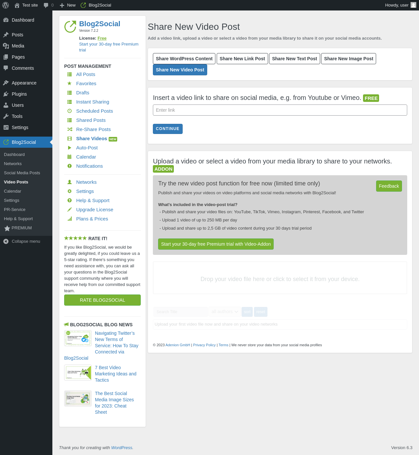Click the Networks person icon
Image resolution: width=419 pixels, height=455 pixels.
(69, 182)
